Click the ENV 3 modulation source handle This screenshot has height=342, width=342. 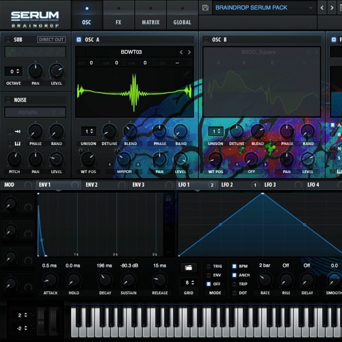click(x=169, y=185)
